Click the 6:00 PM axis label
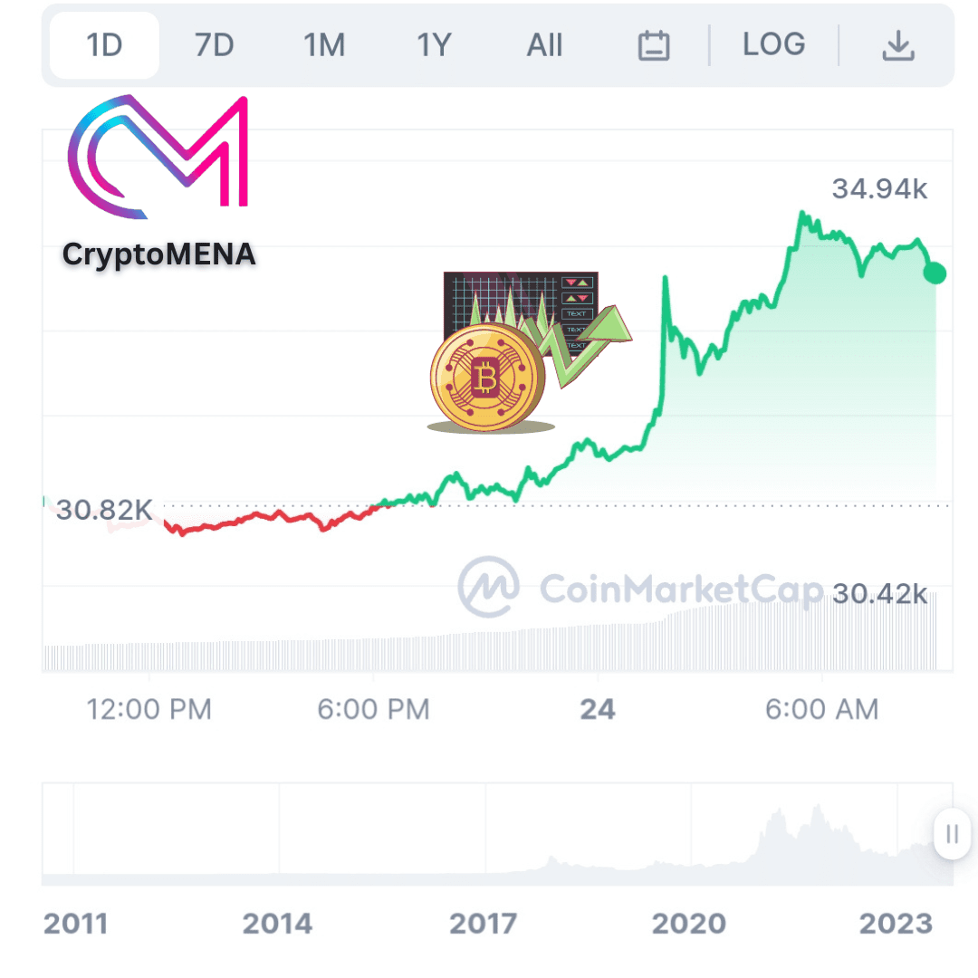978x978 pixels. pyautogui.click(x=374, y=709)
